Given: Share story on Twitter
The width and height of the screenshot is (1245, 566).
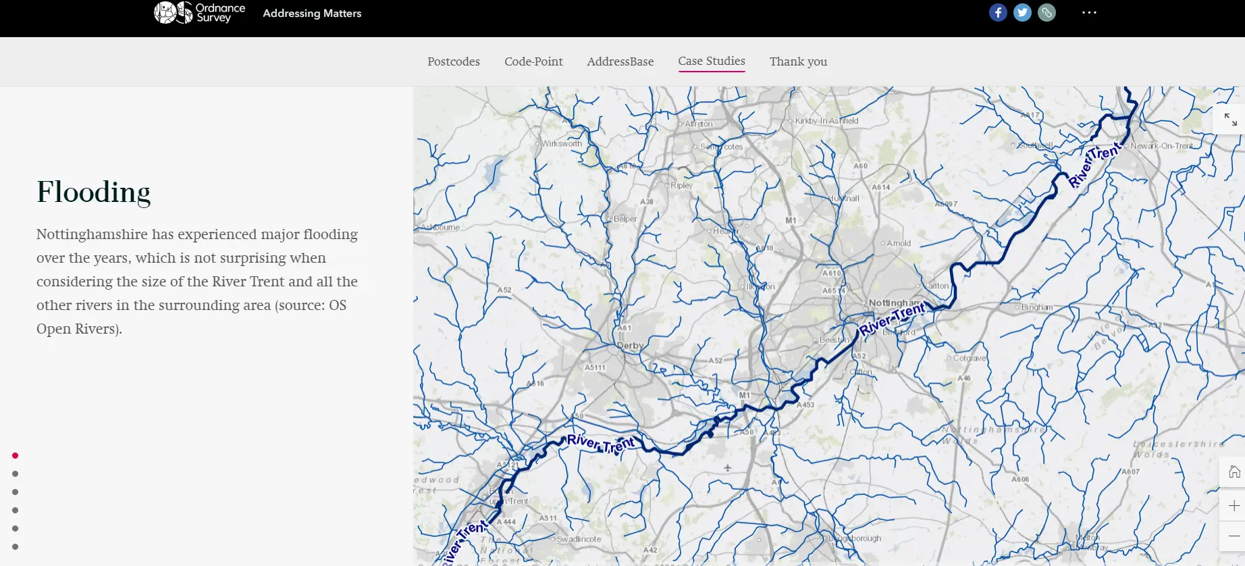Looking at the screenshot, I should coord(1022,13).
